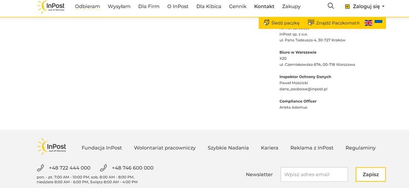Open the Dla Kibica menu item

point(209,6)
